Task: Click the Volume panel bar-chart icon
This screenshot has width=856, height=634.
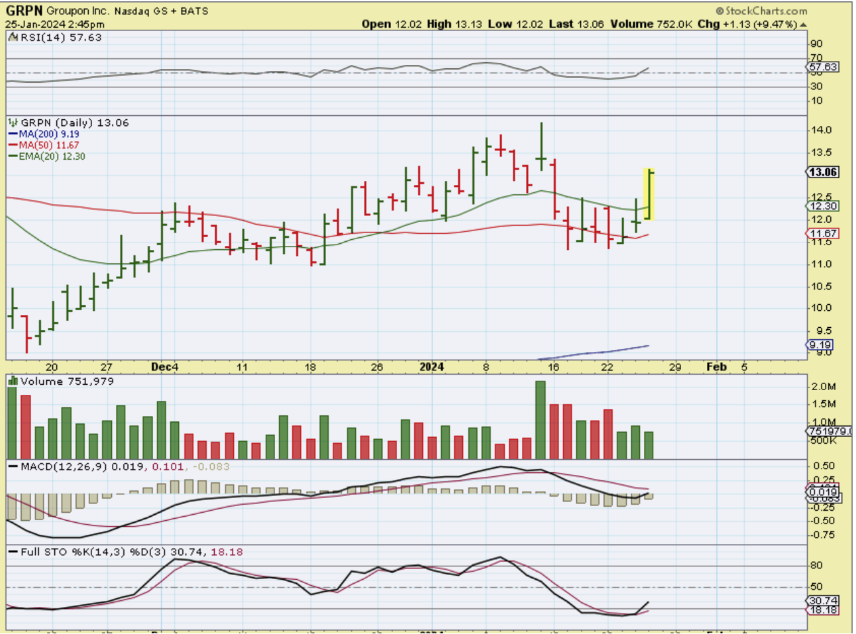Action: point(12,381)
